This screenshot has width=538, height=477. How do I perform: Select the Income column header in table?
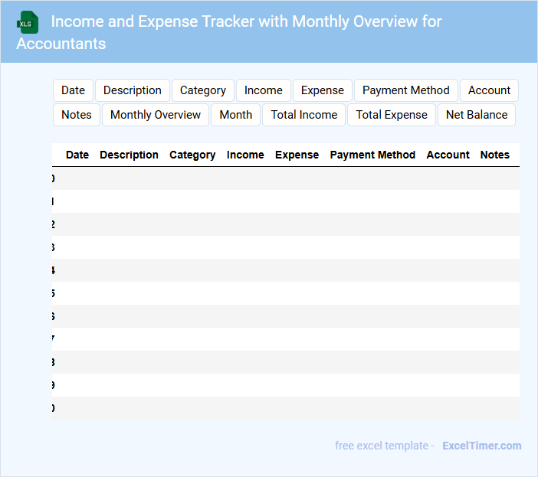point(245,155)
